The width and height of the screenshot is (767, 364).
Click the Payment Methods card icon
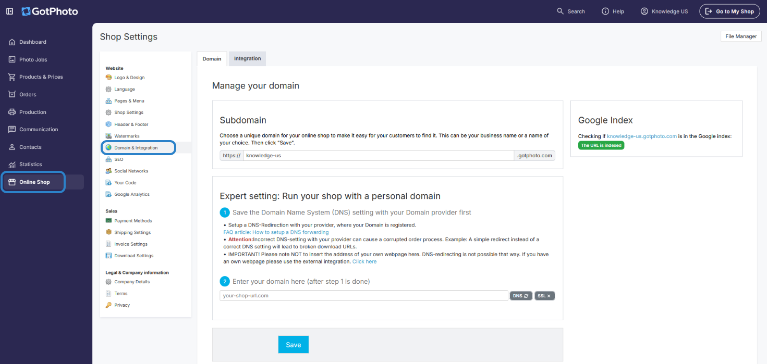(x=108, y=221)
